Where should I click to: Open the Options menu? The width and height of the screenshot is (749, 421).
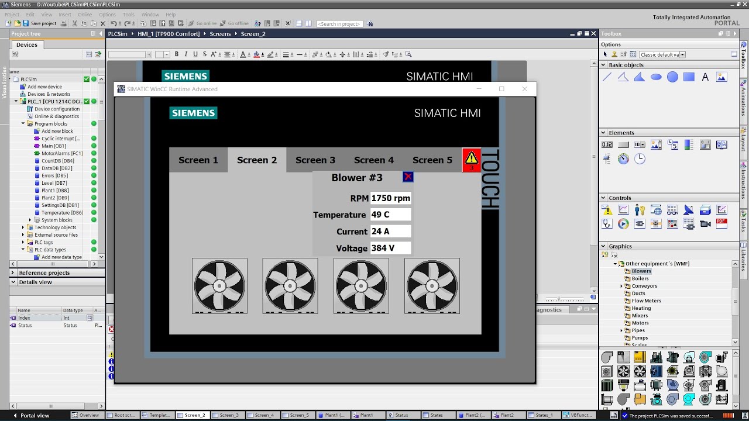tap(107, 15)
